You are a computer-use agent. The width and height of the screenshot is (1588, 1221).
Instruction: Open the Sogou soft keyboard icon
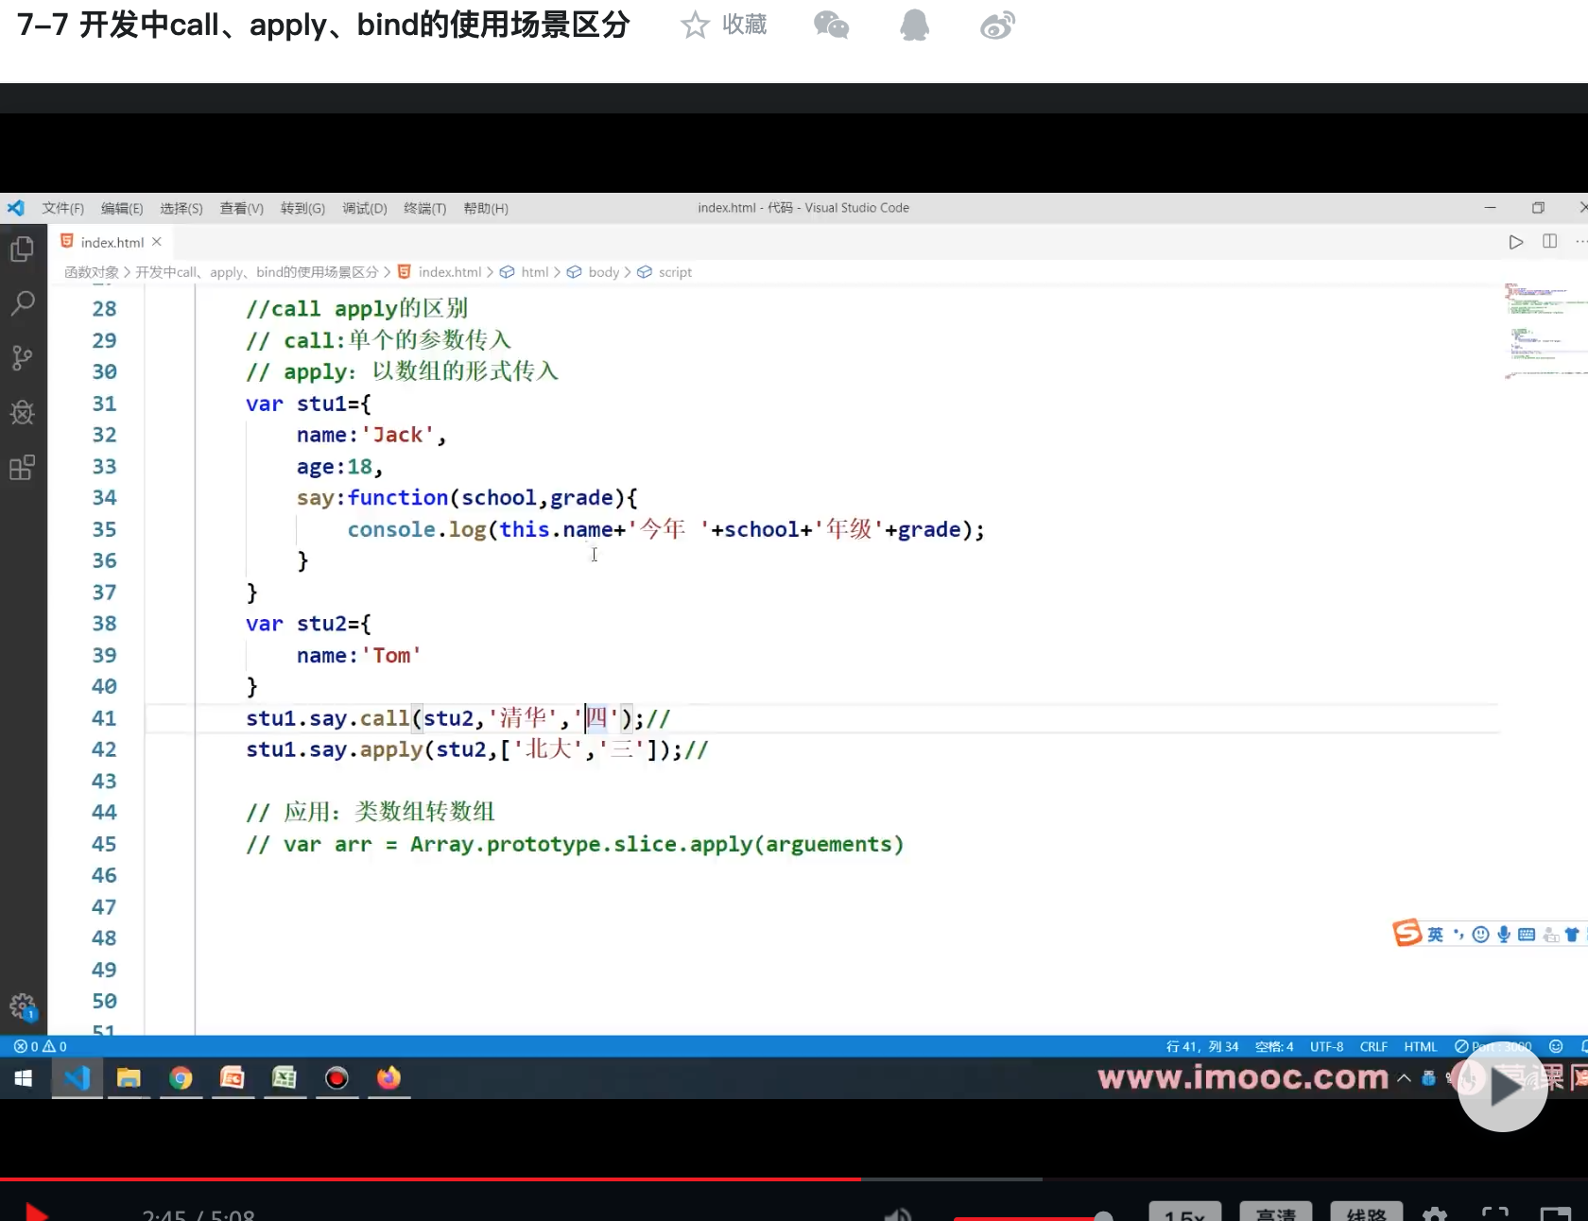pyautogui.click(x=1527, y=935)
